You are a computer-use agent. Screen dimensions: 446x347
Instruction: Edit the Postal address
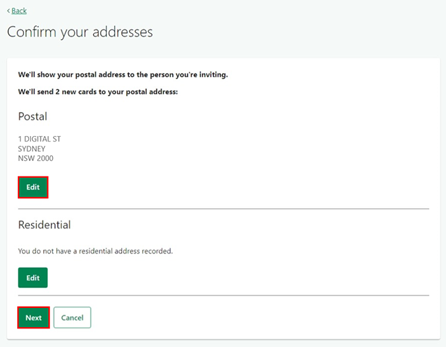33,188
